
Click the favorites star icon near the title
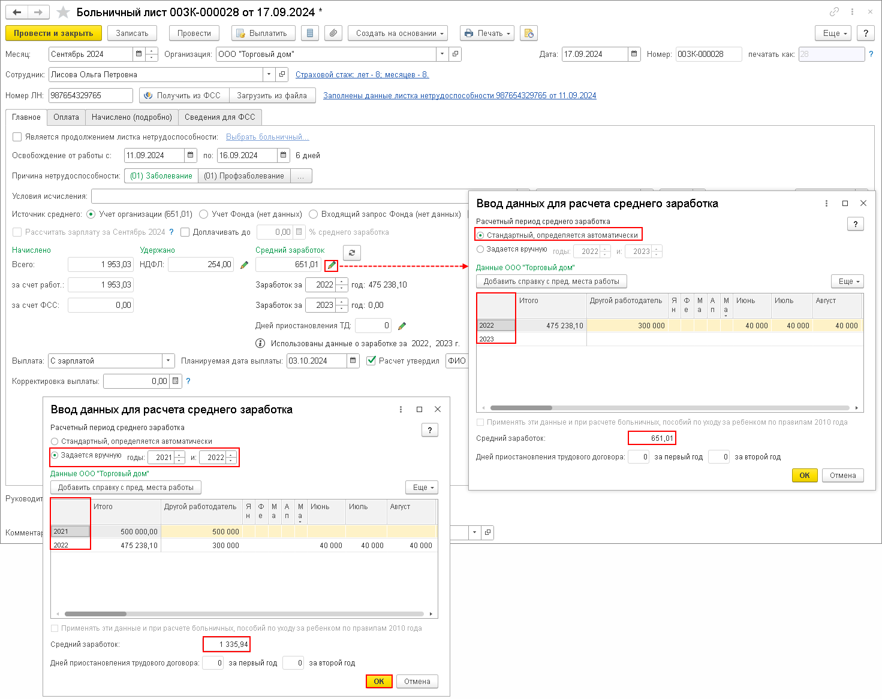[63, 13]
